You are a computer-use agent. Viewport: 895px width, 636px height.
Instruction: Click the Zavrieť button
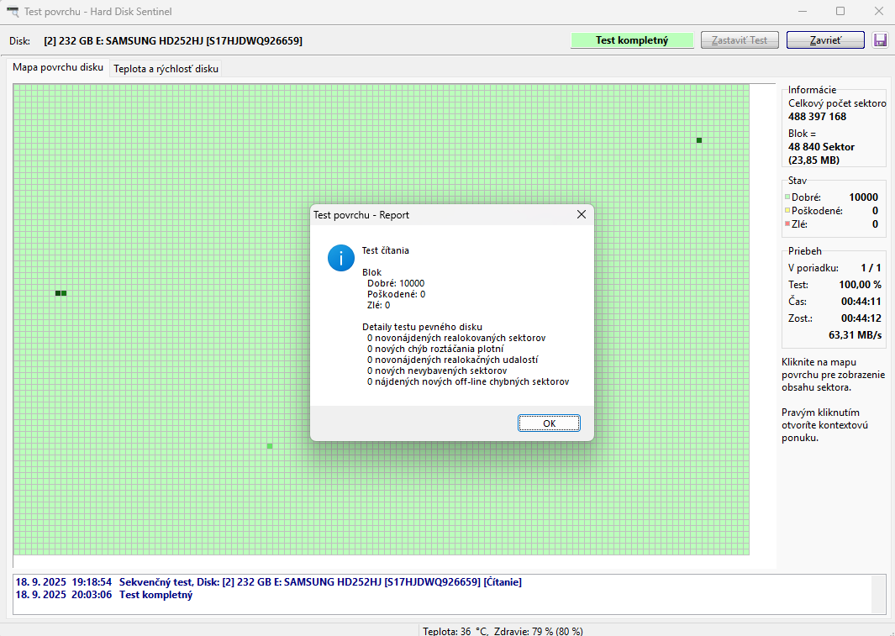tap(825, 40)
